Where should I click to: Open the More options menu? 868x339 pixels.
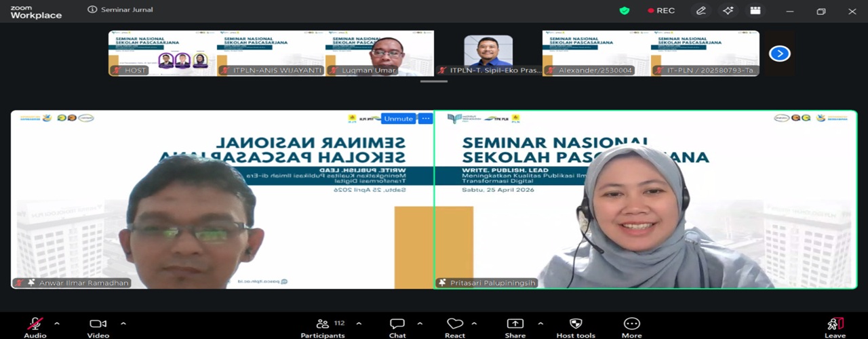coord(631,324)
